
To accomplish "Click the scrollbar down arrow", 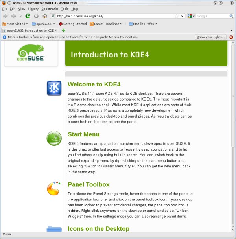I will tap(233, 230).
